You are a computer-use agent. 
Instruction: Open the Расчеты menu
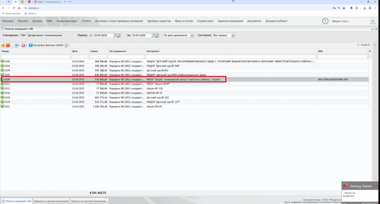23,21
